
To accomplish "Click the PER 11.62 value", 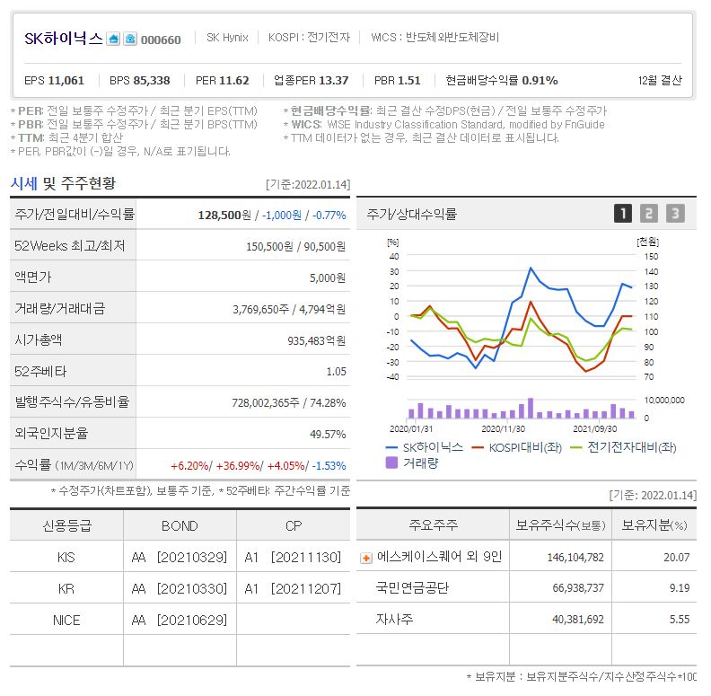I will point(223,81).
